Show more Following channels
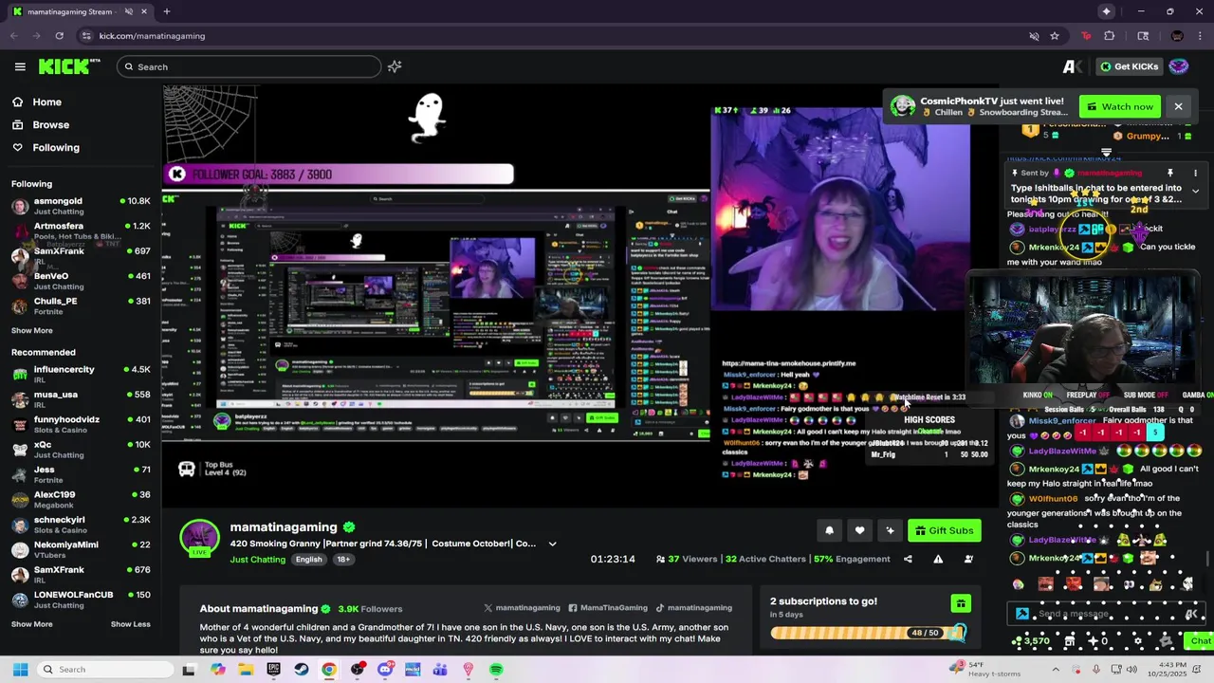1214x683 pixels. 32,330
